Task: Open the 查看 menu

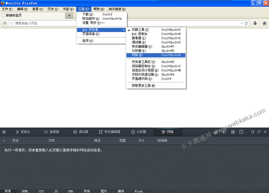Action: pyautogui.click(x=38, y=9)
